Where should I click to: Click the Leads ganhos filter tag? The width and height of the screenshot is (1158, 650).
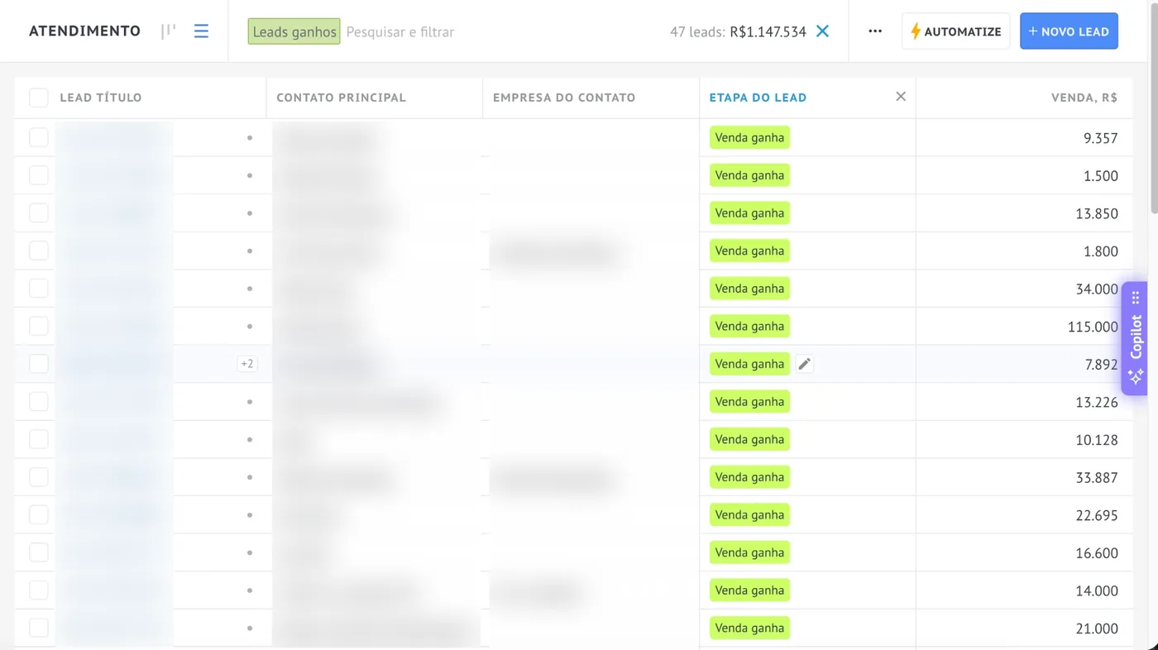(294, 31)
